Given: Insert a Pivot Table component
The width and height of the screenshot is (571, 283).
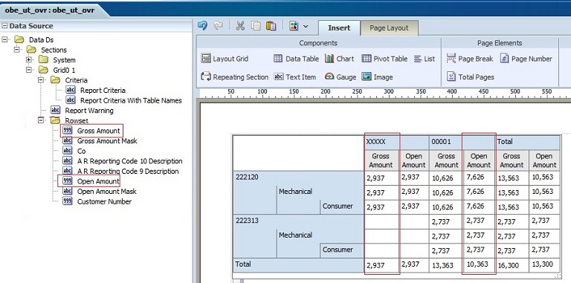Looking at the screenshot, I should (x=384, y=59).
